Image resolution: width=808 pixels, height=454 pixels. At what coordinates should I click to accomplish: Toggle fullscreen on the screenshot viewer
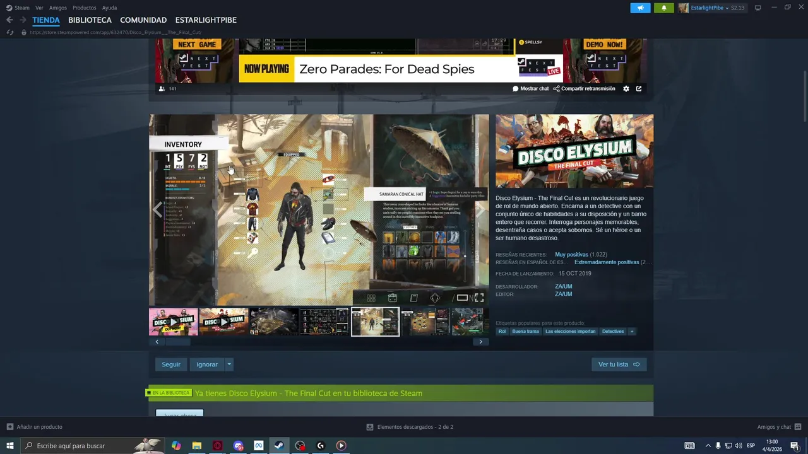coord(479,298)
